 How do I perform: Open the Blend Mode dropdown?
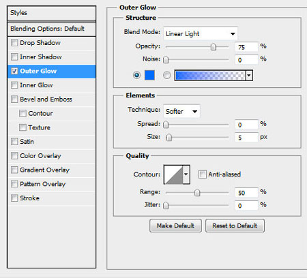(201, 33)
